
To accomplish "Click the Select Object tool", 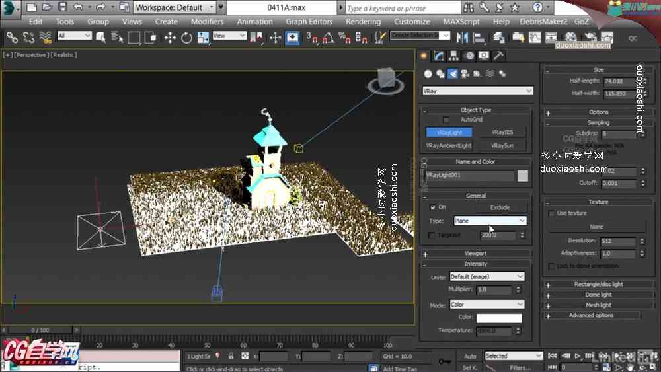I will click(x=100, y=38).
